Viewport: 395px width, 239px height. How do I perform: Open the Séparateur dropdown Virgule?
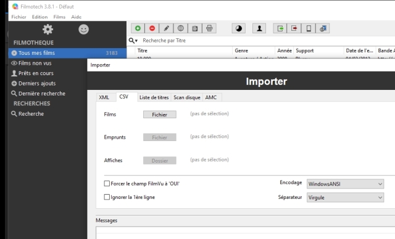[345, 198]
